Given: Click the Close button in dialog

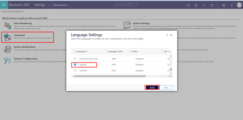Looking at the screenshot, I should 166,88.
